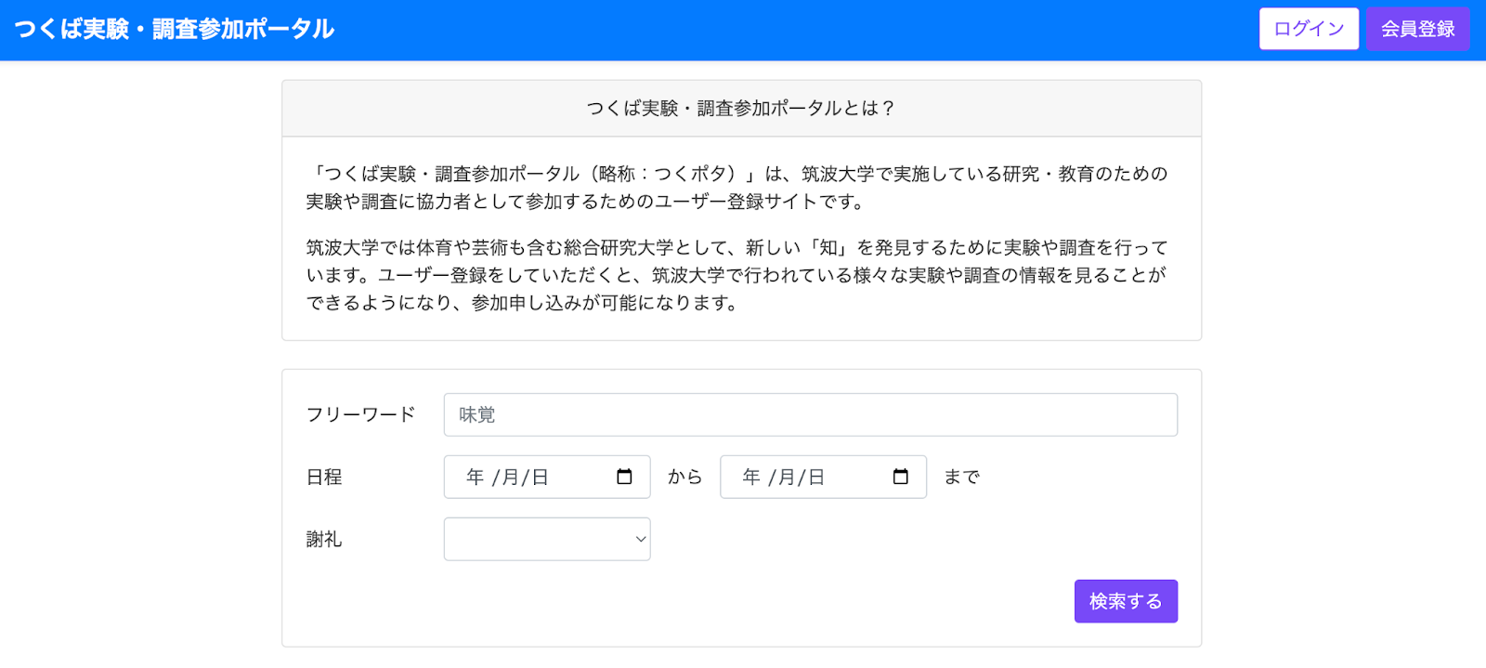This screenshot has width=1486, height=668.
Task: Click the paragraph starting 「つくば実験・調査参加ポータル（略称
Action: (737, 188)
